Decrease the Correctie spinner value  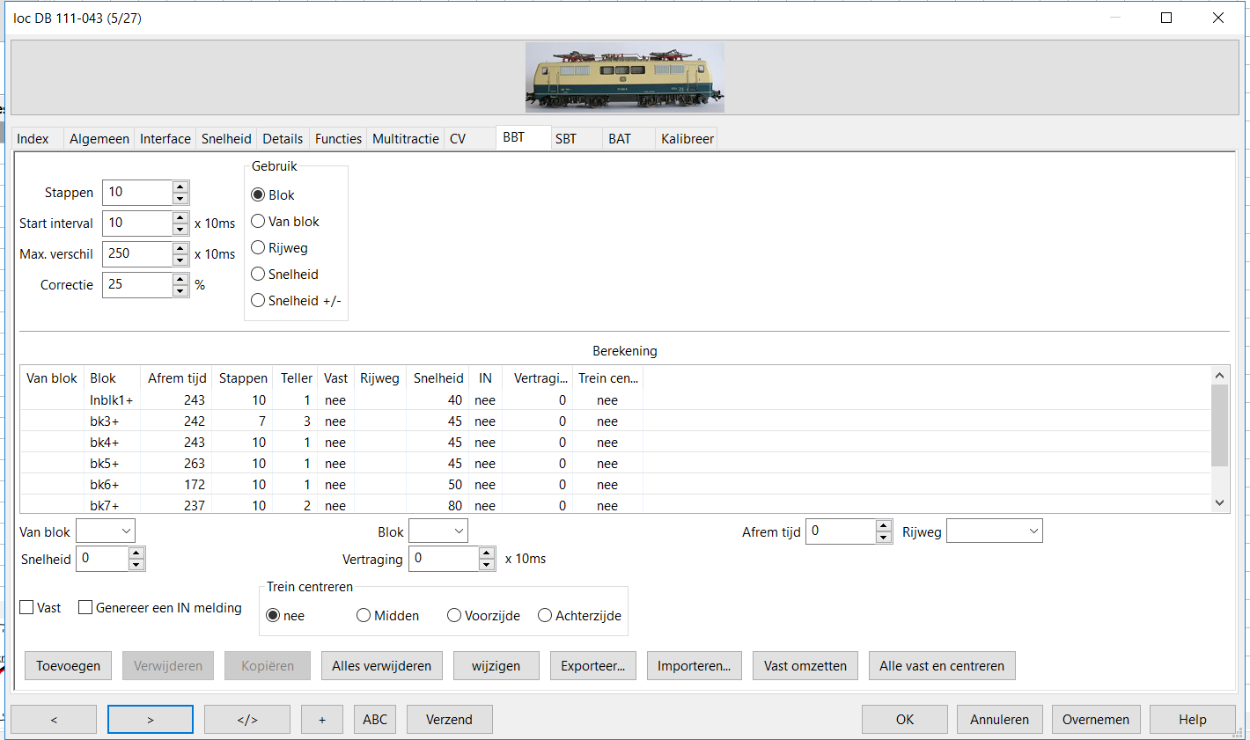coord(180,291)
